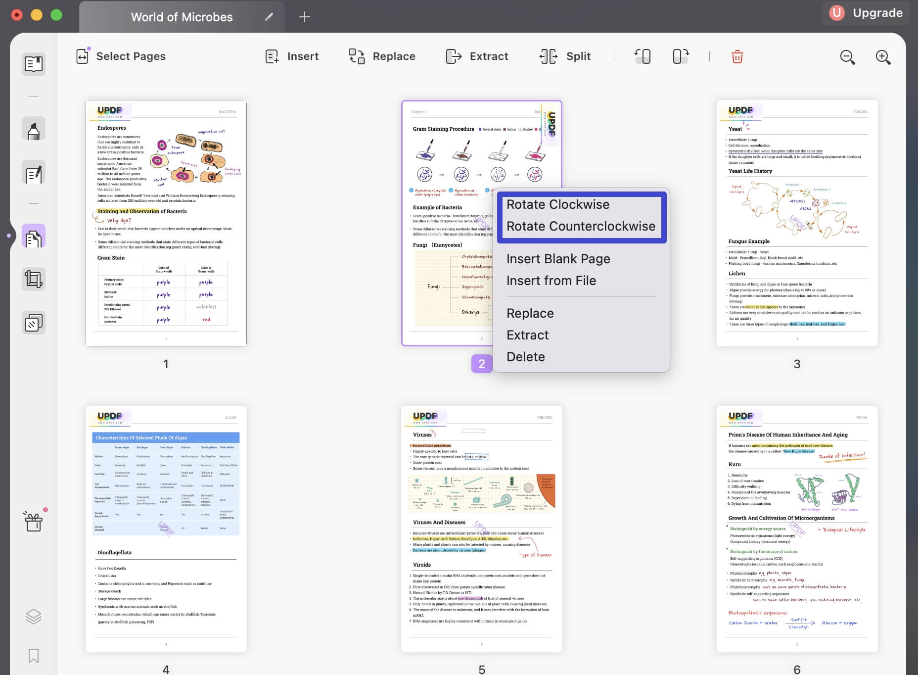This screenshot has height=675, width=918.
Task: Click the Upgrade avatar icon
Action: click(837, 13)
